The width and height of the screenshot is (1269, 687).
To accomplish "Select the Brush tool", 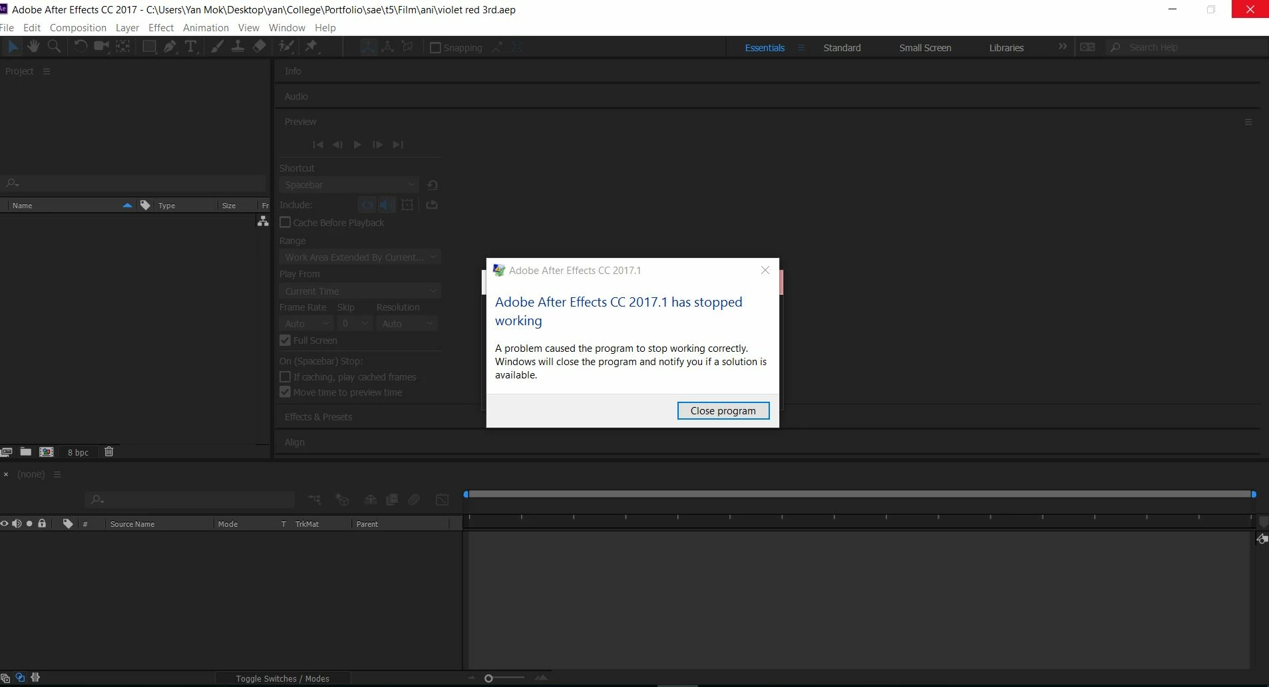I will (217, 47).
